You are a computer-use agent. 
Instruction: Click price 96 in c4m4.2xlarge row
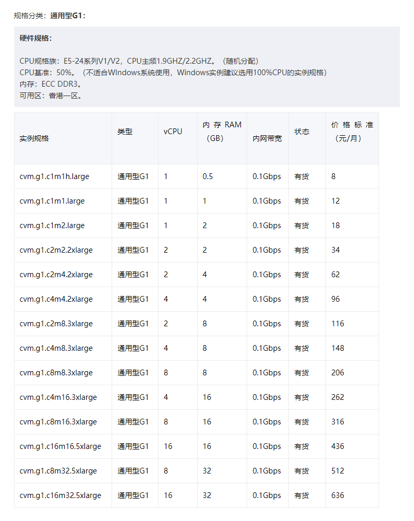coord(336,299)
